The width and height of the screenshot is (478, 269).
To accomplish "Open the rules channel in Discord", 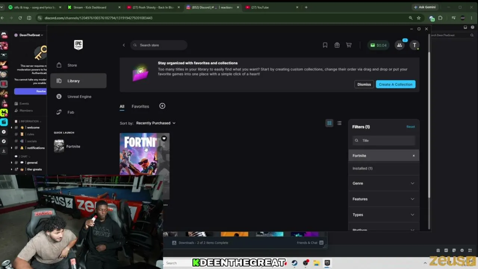I will [x=30, y=134].
